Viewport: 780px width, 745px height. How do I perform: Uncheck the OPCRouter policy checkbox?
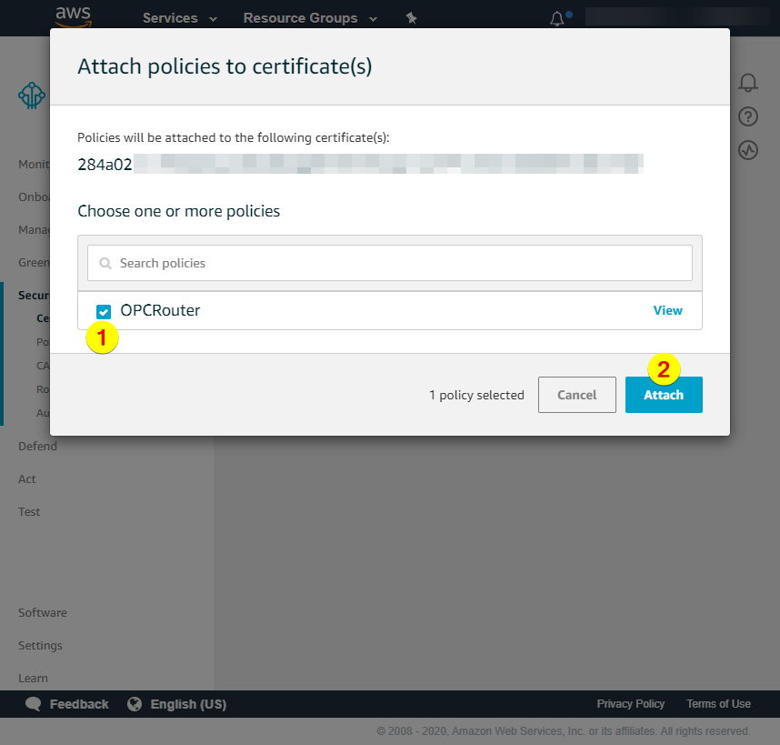coord(104,311)
